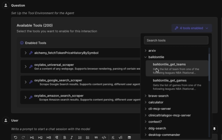
Task: Expand the oxylabs_universal_scraper tool row
Action: 26,66
